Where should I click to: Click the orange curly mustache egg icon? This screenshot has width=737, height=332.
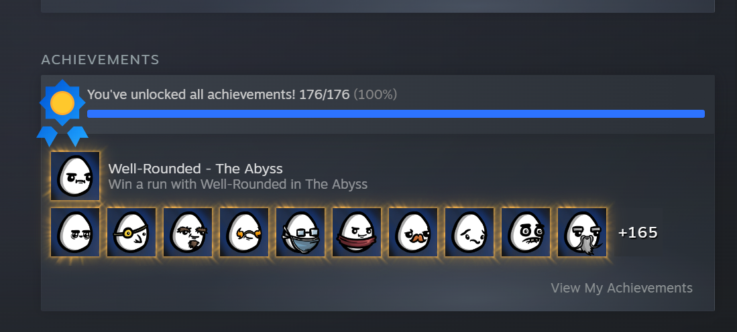point(244,232)
